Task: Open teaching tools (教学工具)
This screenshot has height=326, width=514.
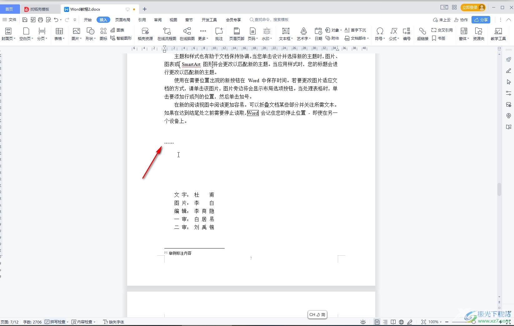Action: 498,34
